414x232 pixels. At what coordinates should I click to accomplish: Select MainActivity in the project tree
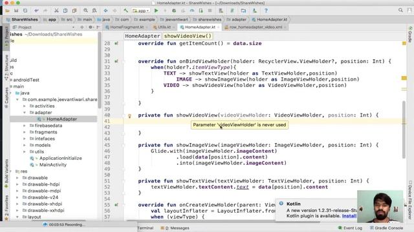click(53, 165)
